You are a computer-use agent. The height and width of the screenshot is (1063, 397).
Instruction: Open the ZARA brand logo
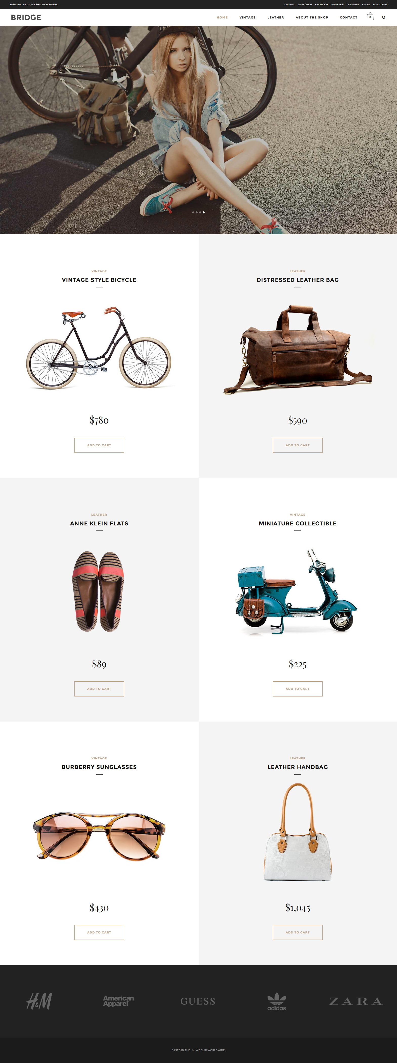[x=356, y=1001]
